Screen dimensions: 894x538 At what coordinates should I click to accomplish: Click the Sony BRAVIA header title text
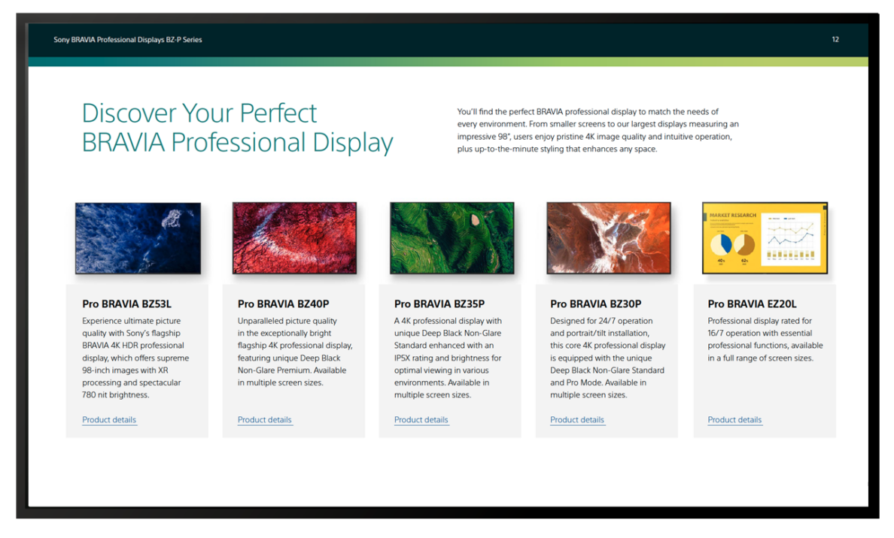[126, 40]
